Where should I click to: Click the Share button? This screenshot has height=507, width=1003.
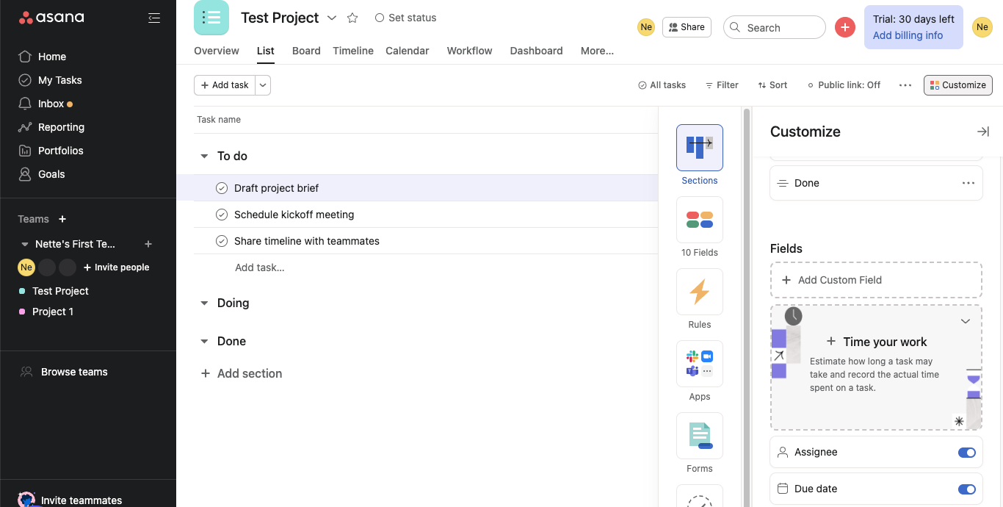(684, 27)
